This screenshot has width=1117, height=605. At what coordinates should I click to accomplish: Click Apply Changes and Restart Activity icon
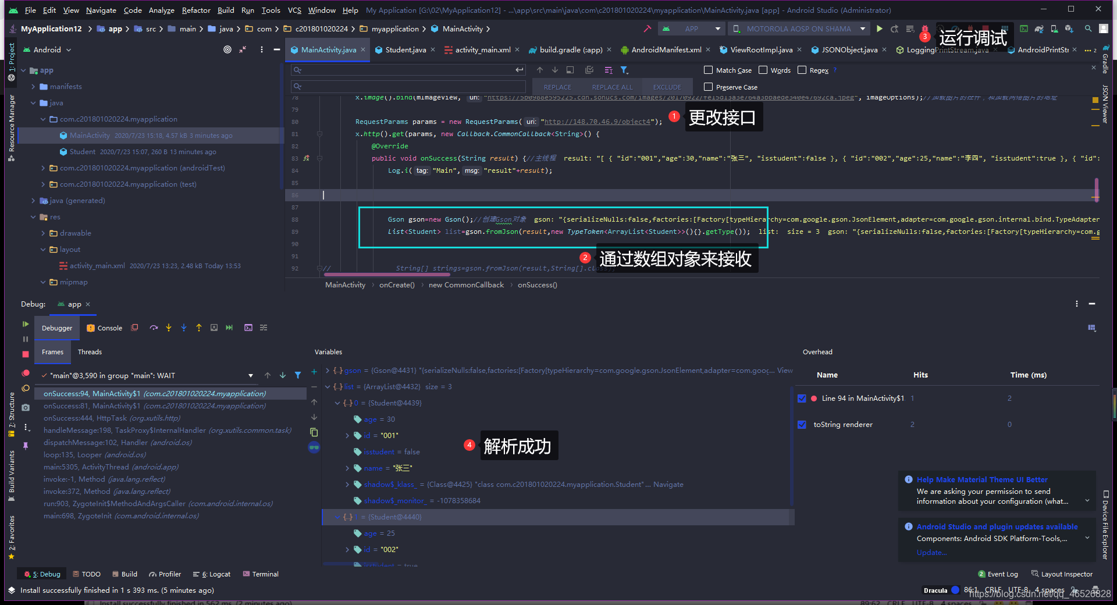894,29
